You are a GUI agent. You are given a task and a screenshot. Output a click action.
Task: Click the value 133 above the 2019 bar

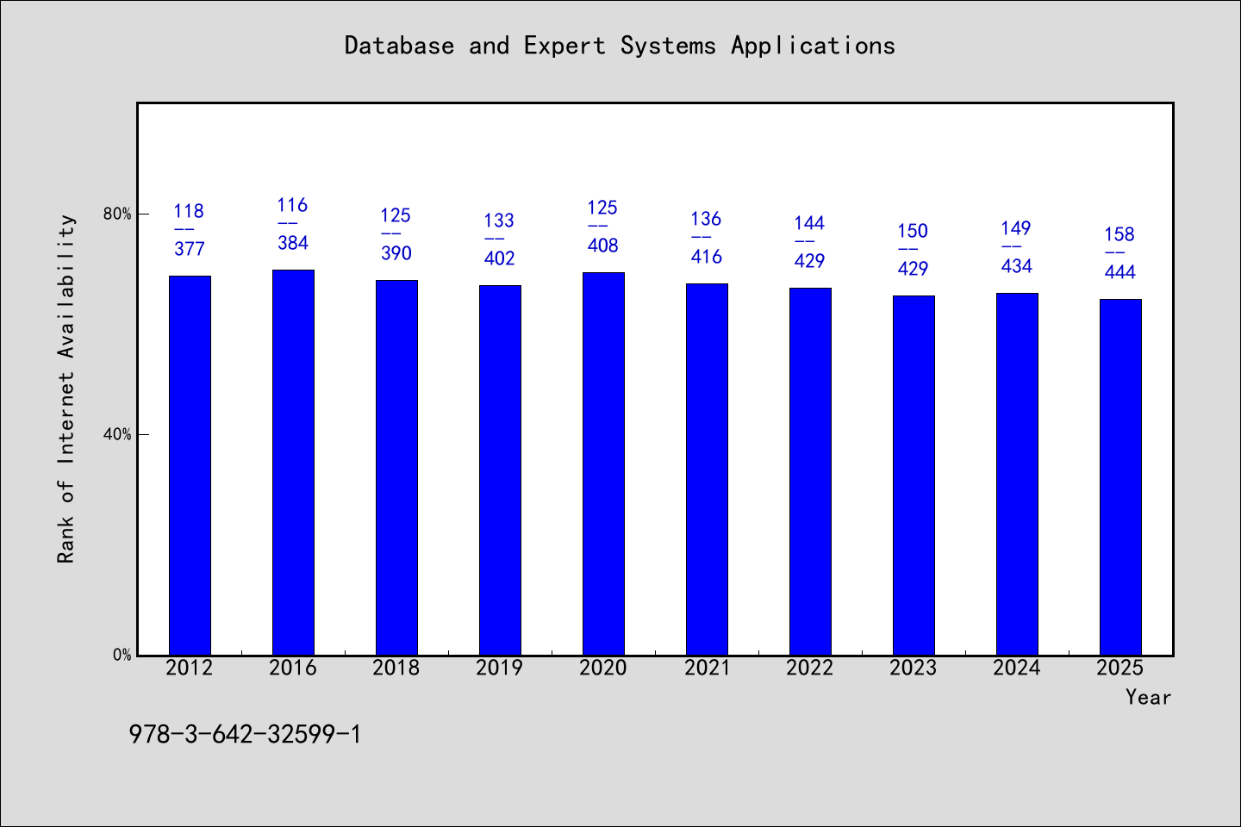coord(499,221)
